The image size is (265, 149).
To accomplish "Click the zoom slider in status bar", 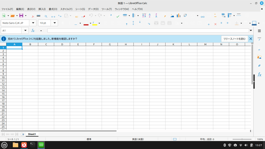I will pos(242,139).
